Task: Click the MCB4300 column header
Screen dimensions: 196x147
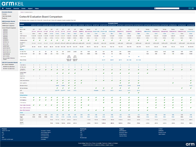Action: (75, 25)
